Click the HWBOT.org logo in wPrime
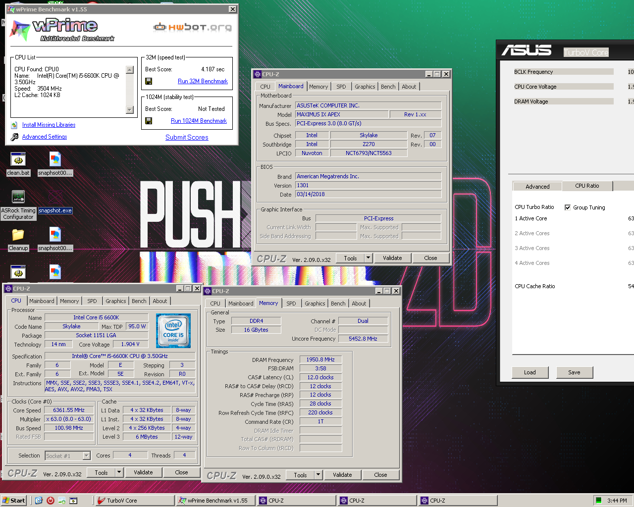The width and height of the screenshot is (634, 507). [193, 27]
